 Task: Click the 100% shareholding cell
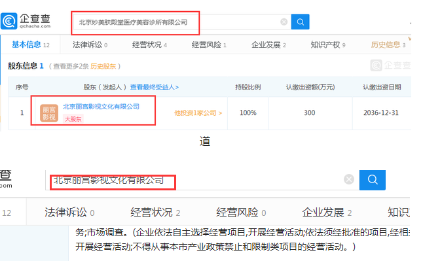[x=248, y=113]
